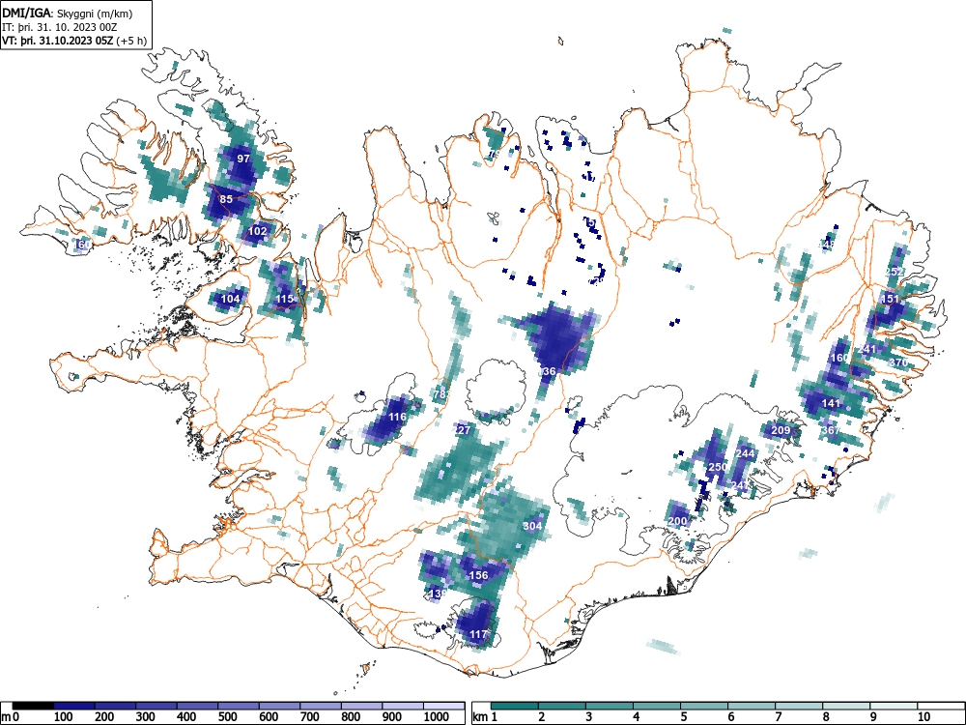The width and height of the screenshot is (966, 725).
Task: Click the map value 141
Action: click(831, 403)
